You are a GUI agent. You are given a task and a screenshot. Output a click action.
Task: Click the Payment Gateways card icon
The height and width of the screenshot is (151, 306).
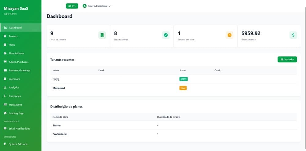click(5, 70)
